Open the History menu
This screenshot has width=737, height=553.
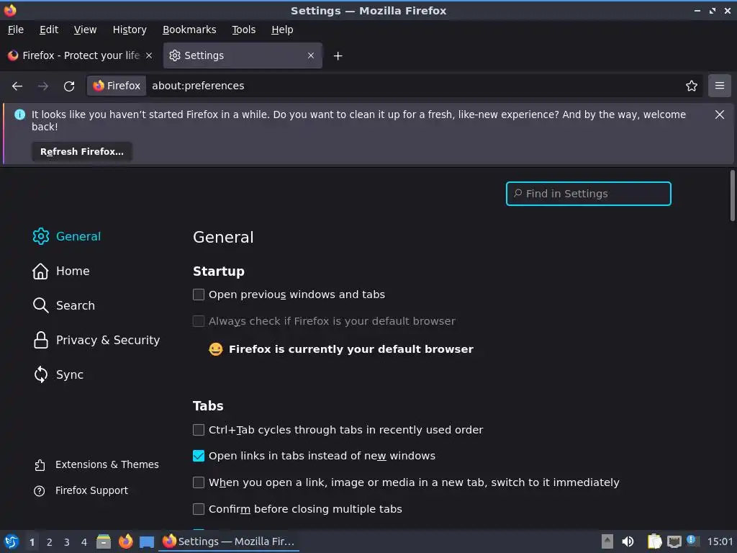coord(130,30)
